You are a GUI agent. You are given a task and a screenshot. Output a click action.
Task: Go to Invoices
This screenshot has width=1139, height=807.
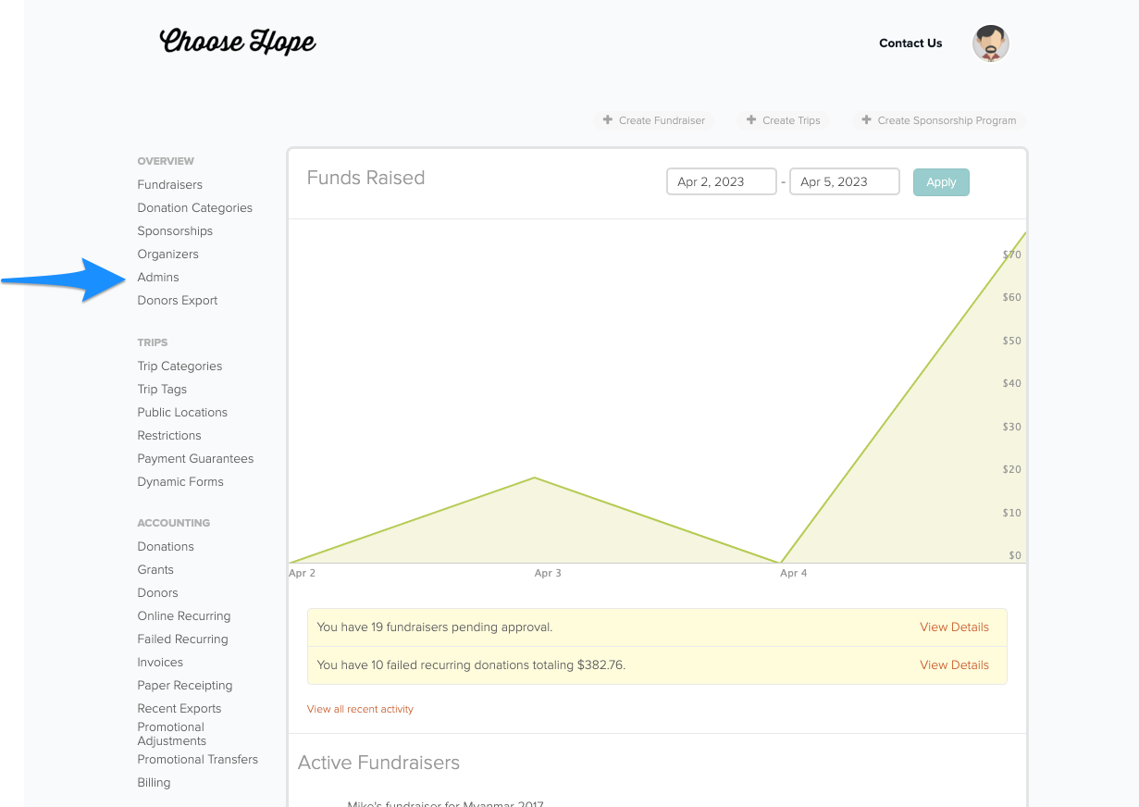[160, 663]
